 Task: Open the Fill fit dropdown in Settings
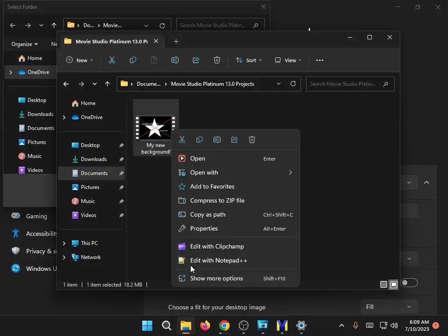389,307
